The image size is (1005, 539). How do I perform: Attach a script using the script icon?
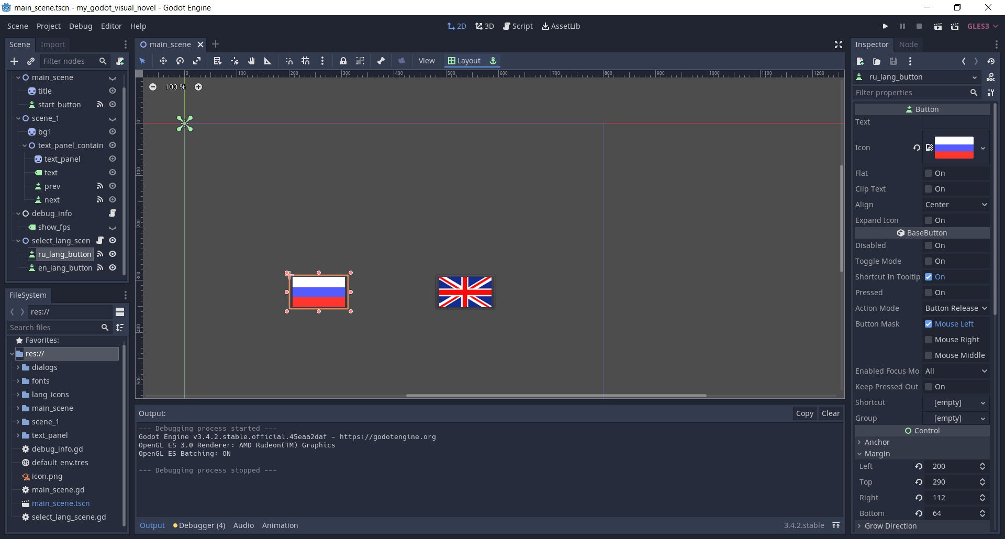tap(120, 61)
